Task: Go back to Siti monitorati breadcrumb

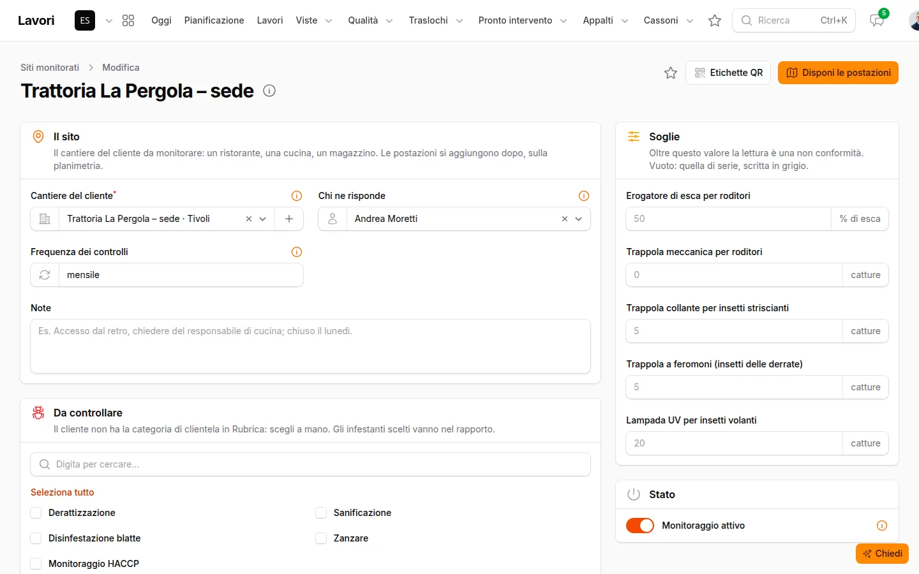Action: [50, 68]
